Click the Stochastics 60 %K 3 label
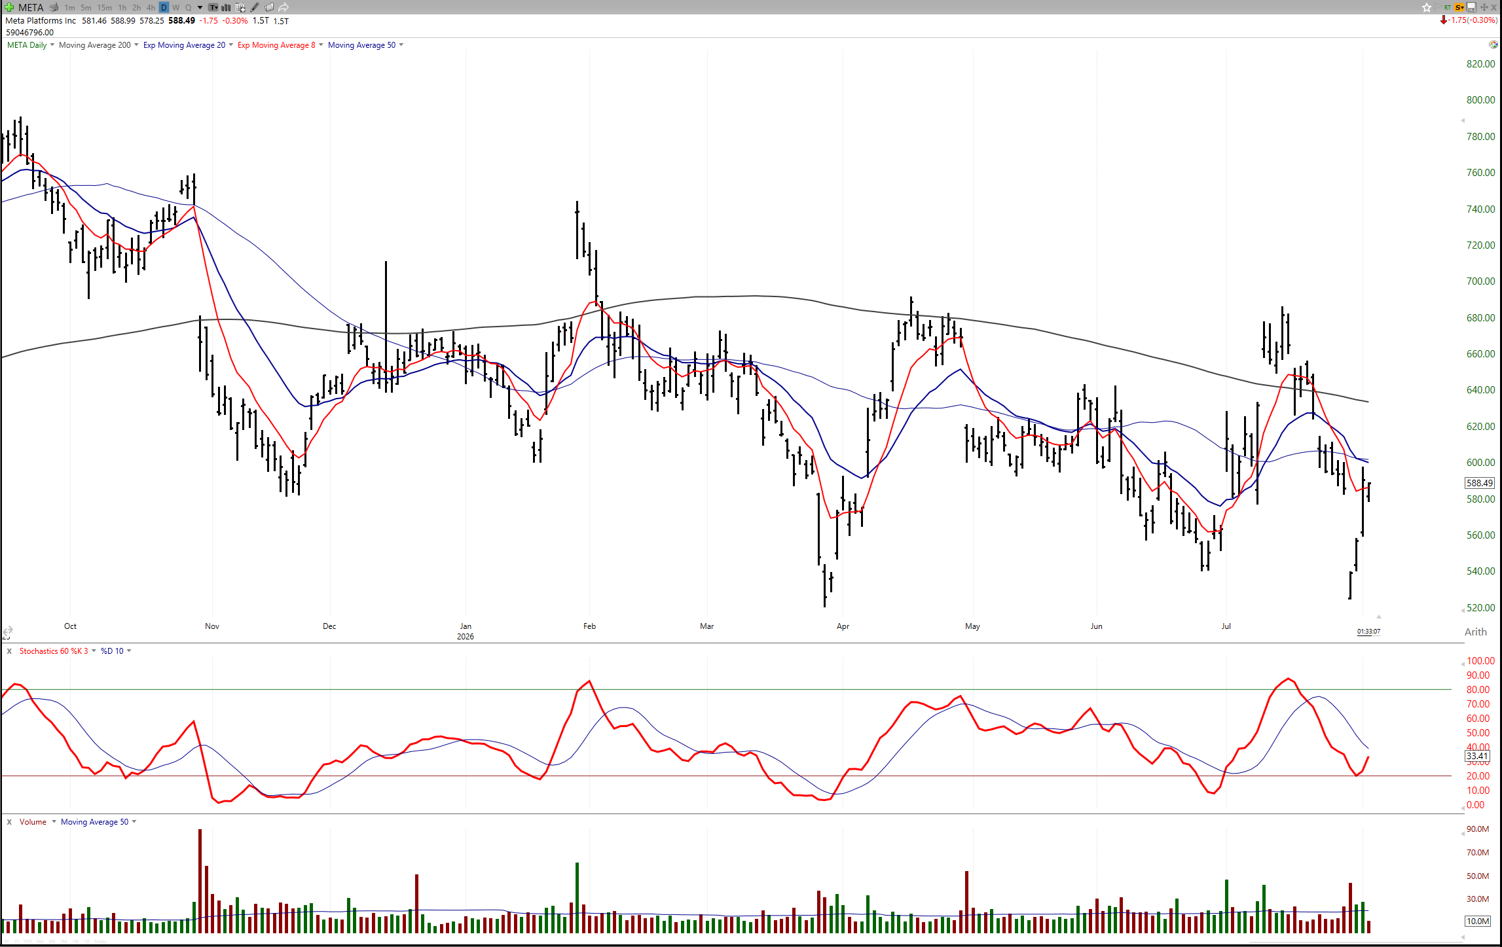 54,651
